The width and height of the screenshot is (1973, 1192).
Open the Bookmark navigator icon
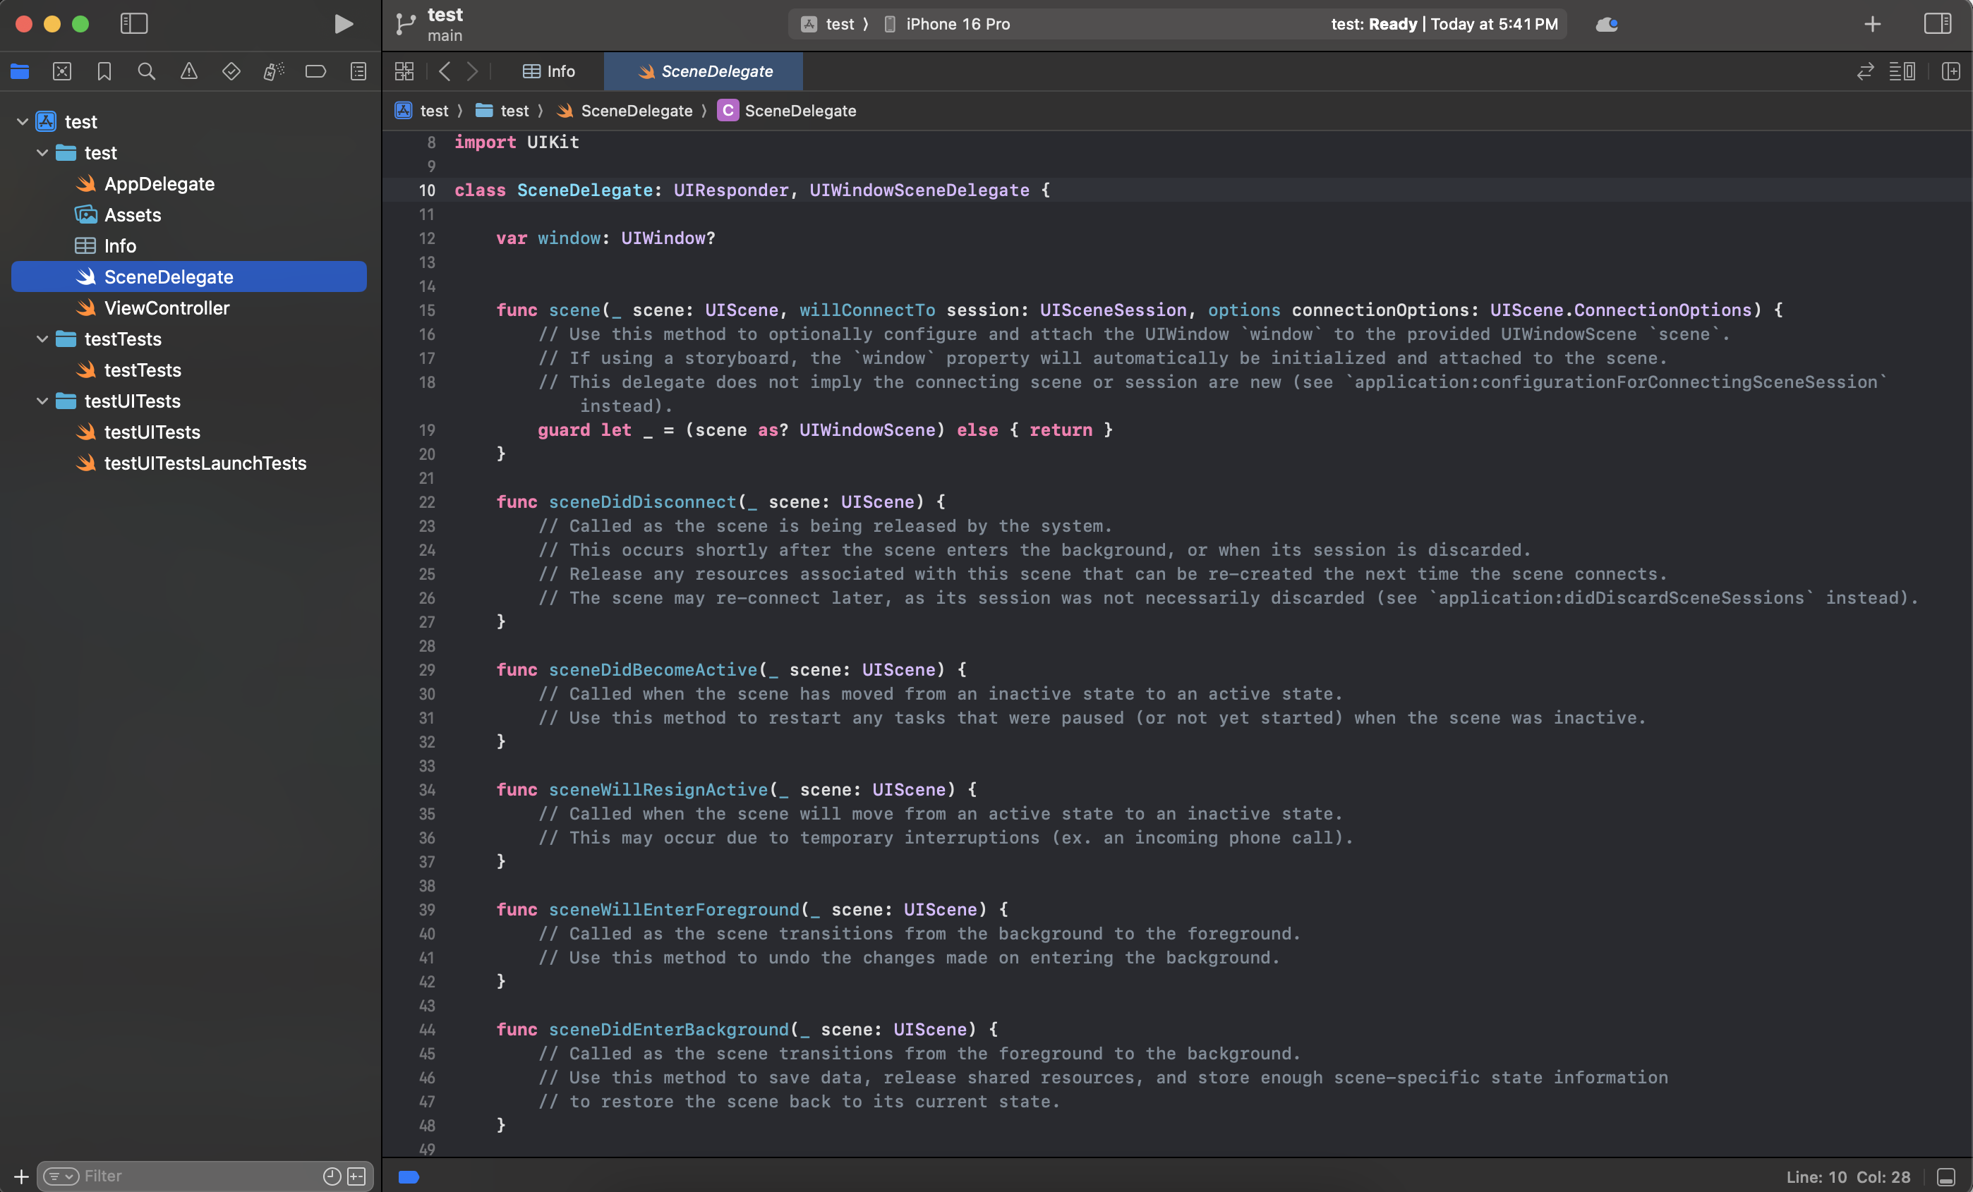click(x=104, y=71)
